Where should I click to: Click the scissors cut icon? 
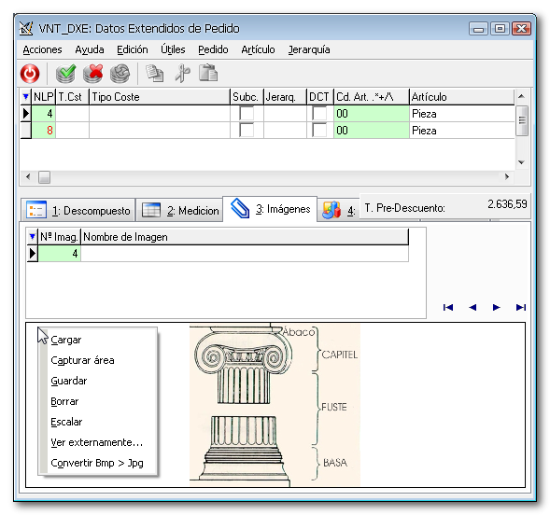182,74
